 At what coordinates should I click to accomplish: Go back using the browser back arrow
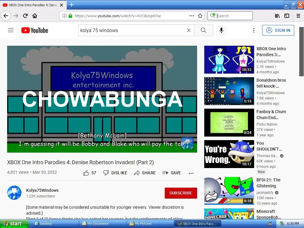[6, 16]
